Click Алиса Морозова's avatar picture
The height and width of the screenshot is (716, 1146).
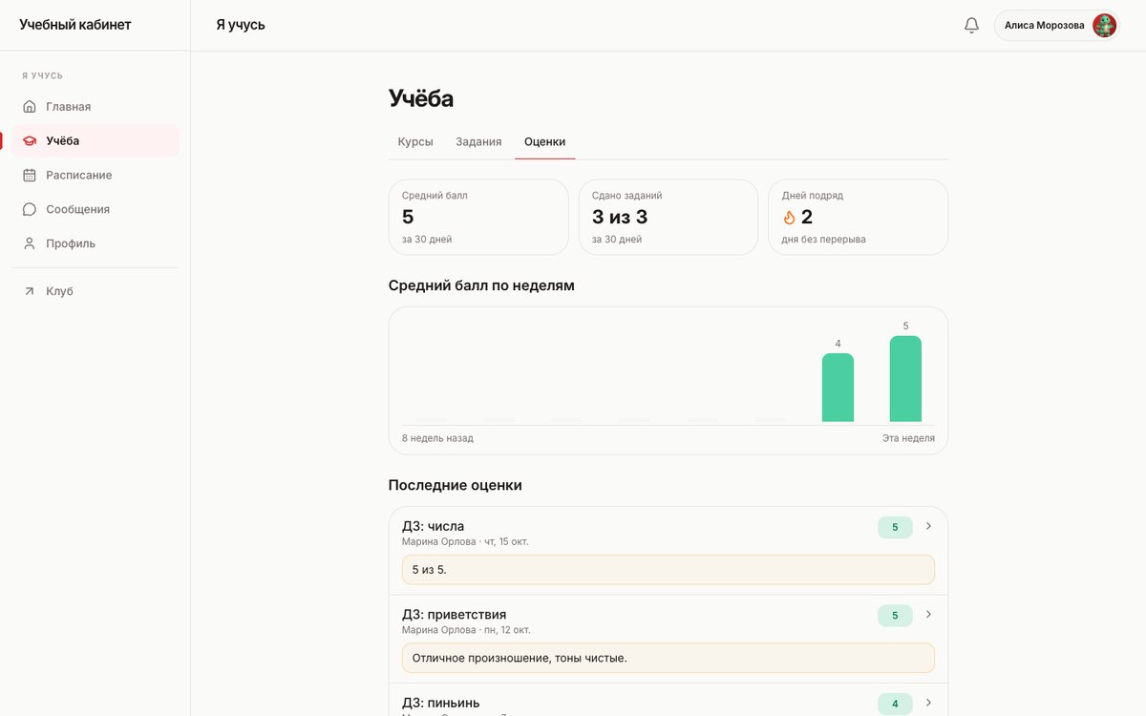coord(1104,26)
